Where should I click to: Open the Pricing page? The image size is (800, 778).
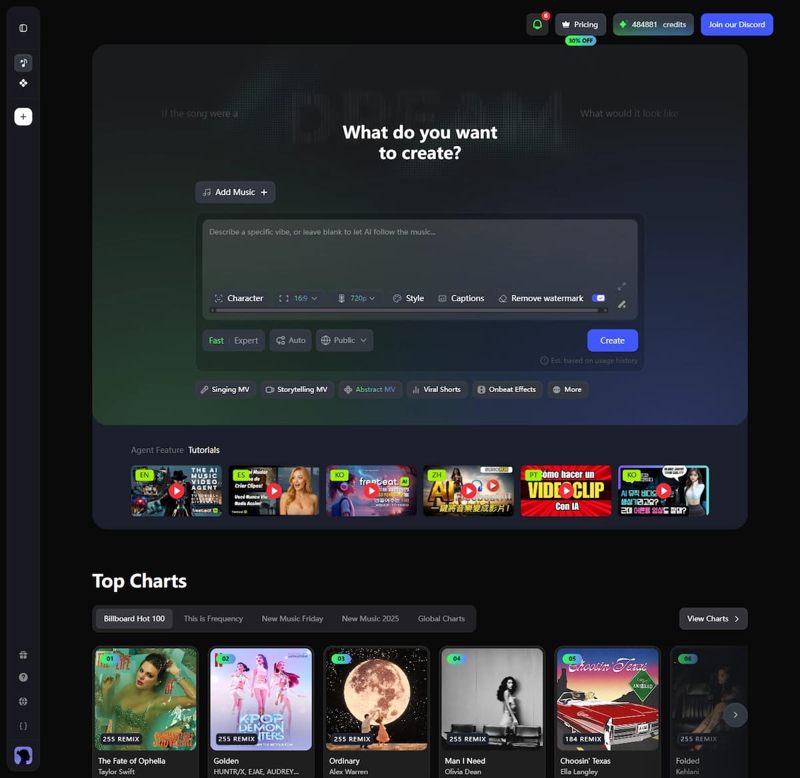[x=581, y=25]
